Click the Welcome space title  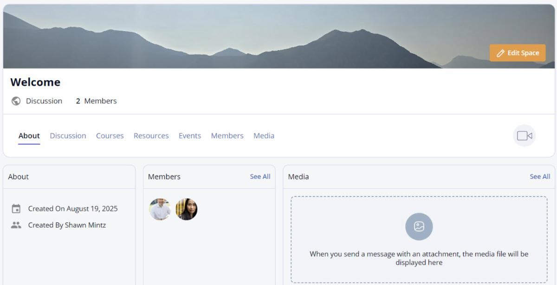click(35, 82)
